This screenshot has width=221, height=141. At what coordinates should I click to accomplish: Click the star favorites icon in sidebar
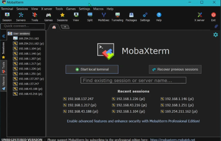(x=3, y=57)
